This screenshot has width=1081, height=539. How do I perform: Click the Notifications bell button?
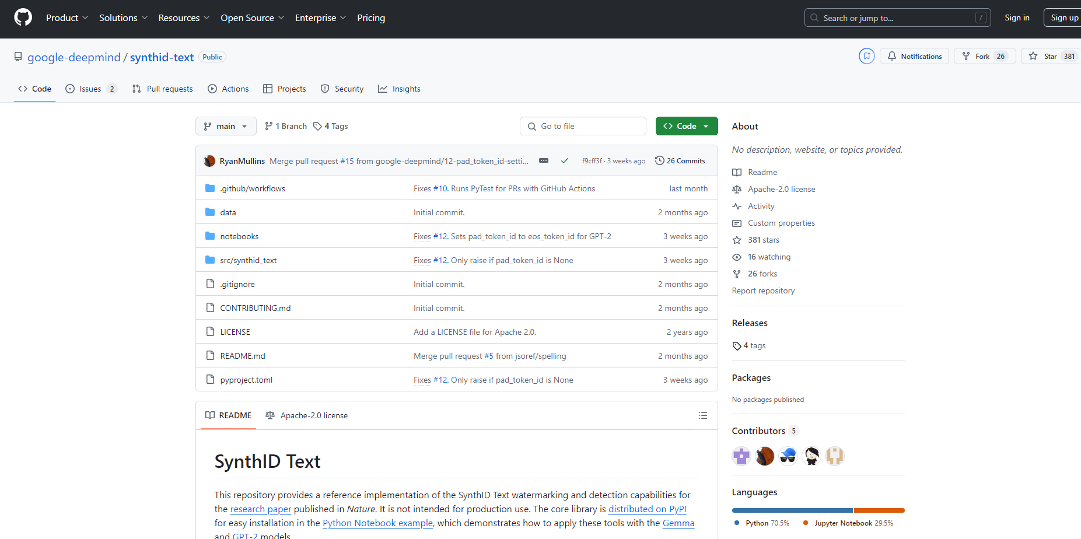coord(914,56)
